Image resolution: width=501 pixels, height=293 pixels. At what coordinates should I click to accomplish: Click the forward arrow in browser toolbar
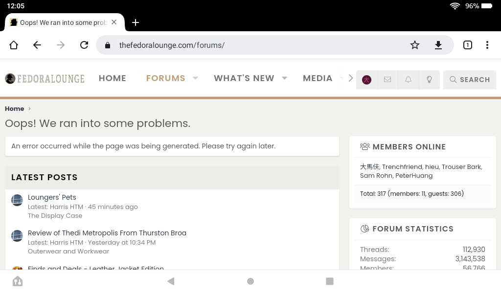click(60, 45)
